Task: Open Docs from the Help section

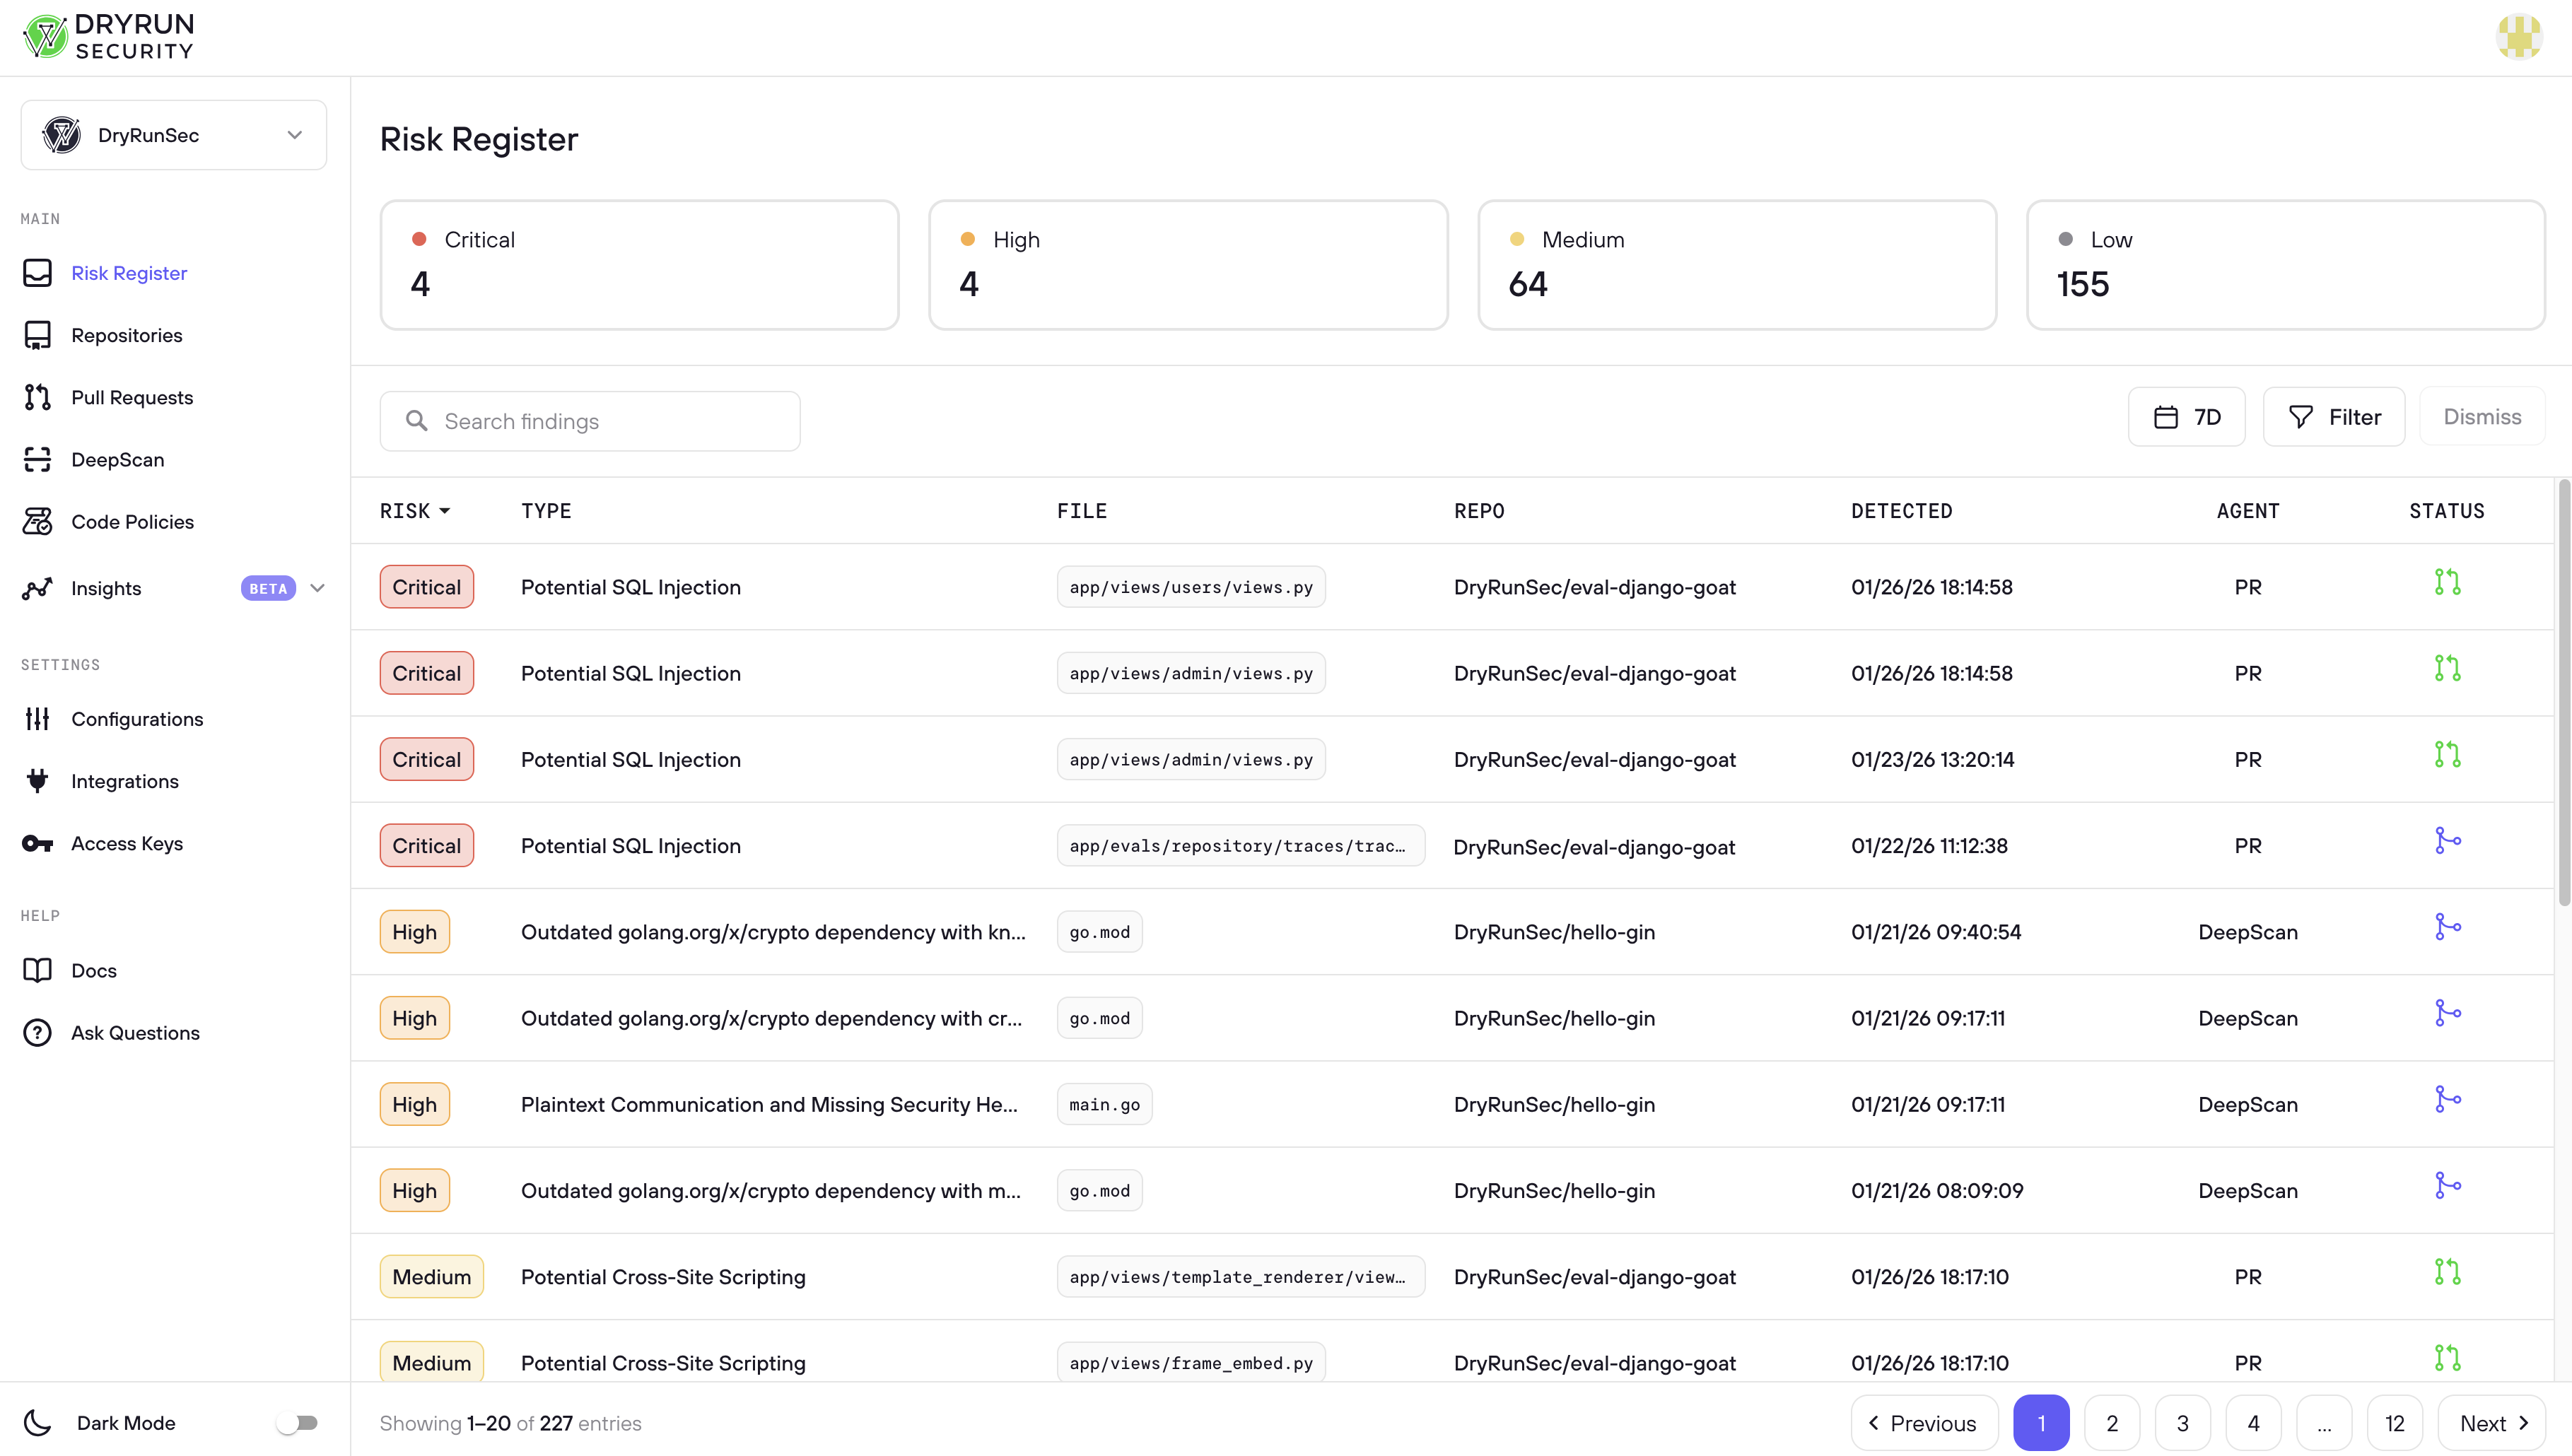Action: [94, 970]
